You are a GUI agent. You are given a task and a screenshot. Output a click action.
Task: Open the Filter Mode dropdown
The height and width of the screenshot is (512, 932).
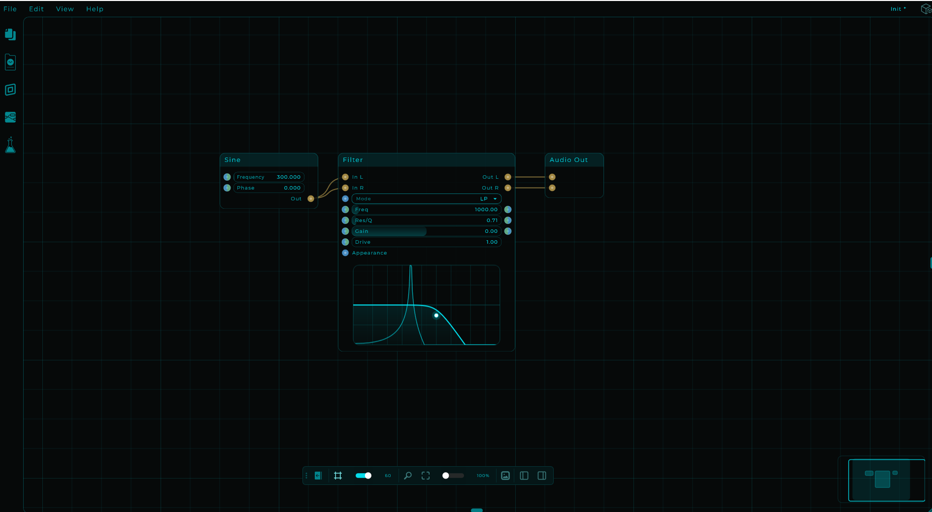(x=427, y=199)
